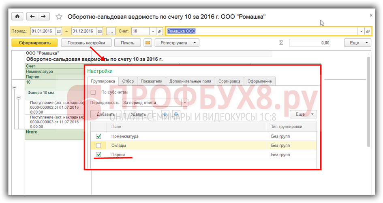Click Сформировать button
This screenshot has height=203, width=383.
pyautogui.click(x=35, y=43)
